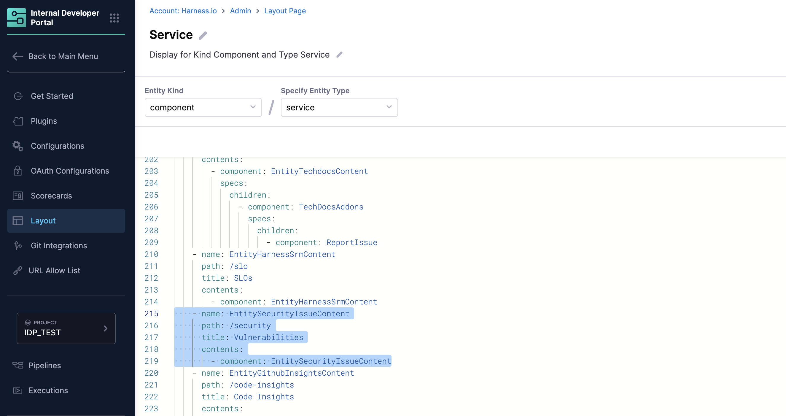Click the OAuth Configurations lock icon

click(18, 171)
